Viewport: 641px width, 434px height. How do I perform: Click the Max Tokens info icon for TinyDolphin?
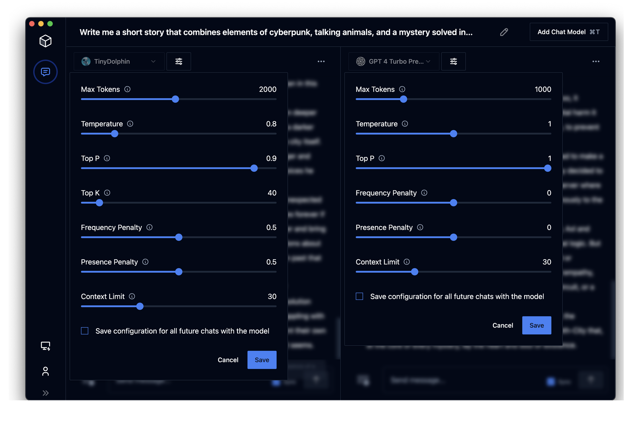click(127, 89)
